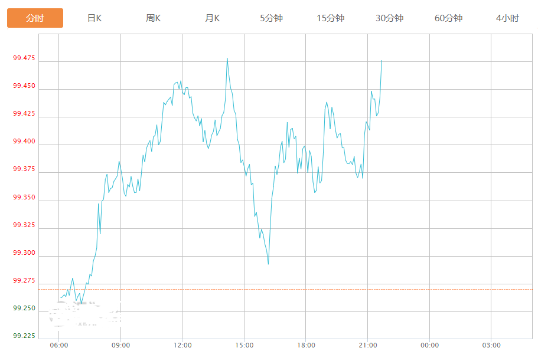Click the red dashed reference price line
Viewport: 538px width, 351px height.
(295, 289)
